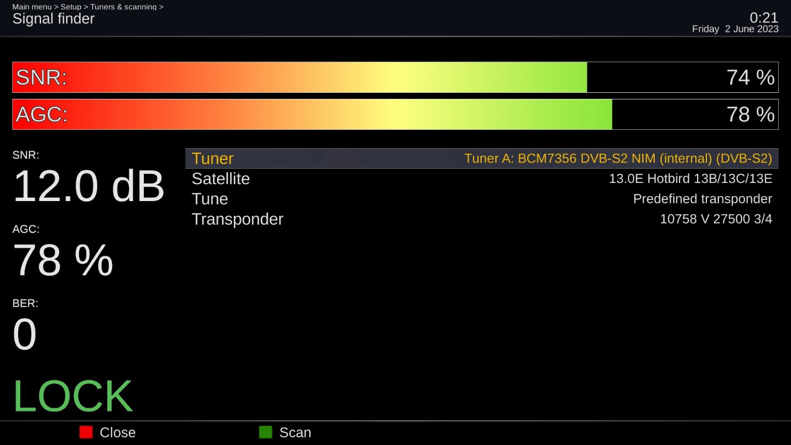The width and height of the screenshot is (791, 445).
Task: Click the Friday 2 June 2023 date
Action: 735,29
